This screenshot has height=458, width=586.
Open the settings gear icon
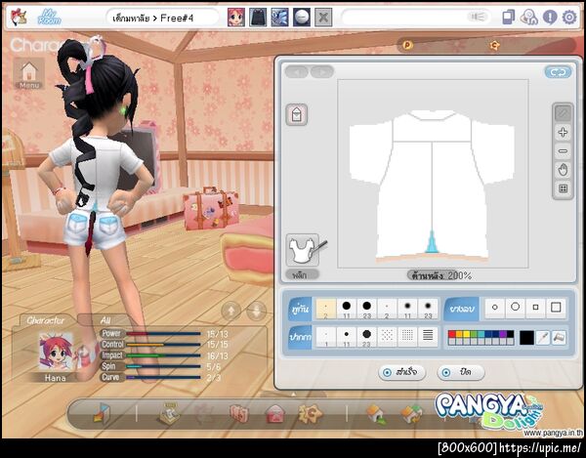(569, 18)
